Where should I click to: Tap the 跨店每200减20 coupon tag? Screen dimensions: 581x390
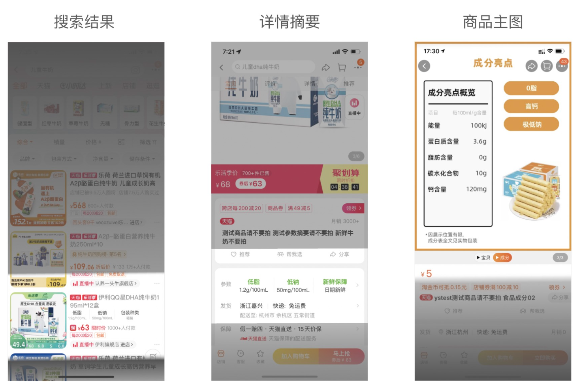241,208
